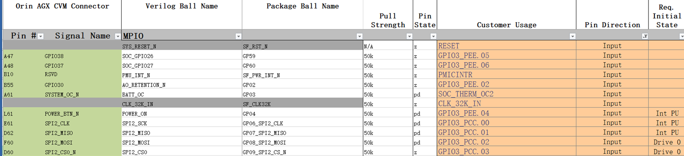Select the POWER_BTN_N signal name cell

pyautogui.click(x=82, y=114)
